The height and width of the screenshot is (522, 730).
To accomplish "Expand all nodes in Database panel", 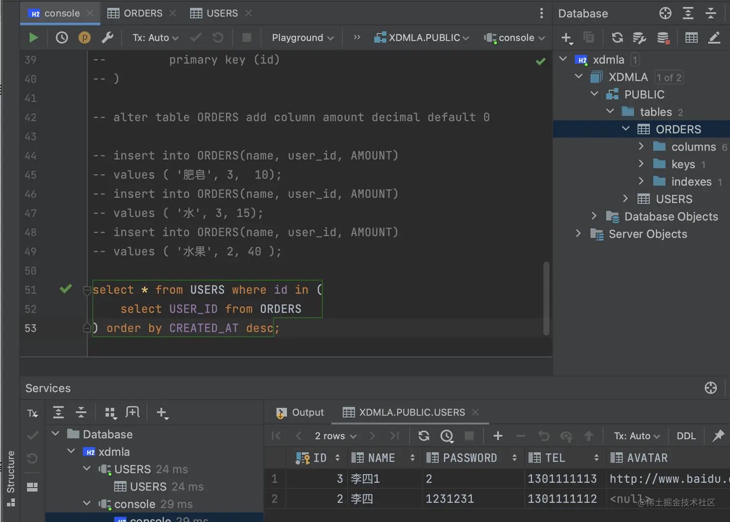I will (688, 13).
